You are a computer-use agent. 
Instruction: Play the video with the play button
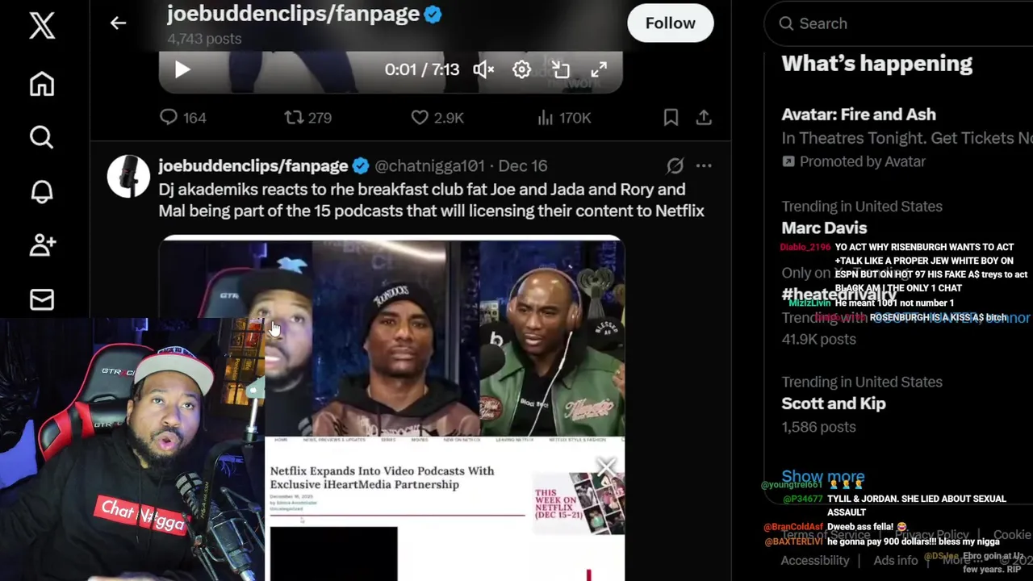pos(182,69)
